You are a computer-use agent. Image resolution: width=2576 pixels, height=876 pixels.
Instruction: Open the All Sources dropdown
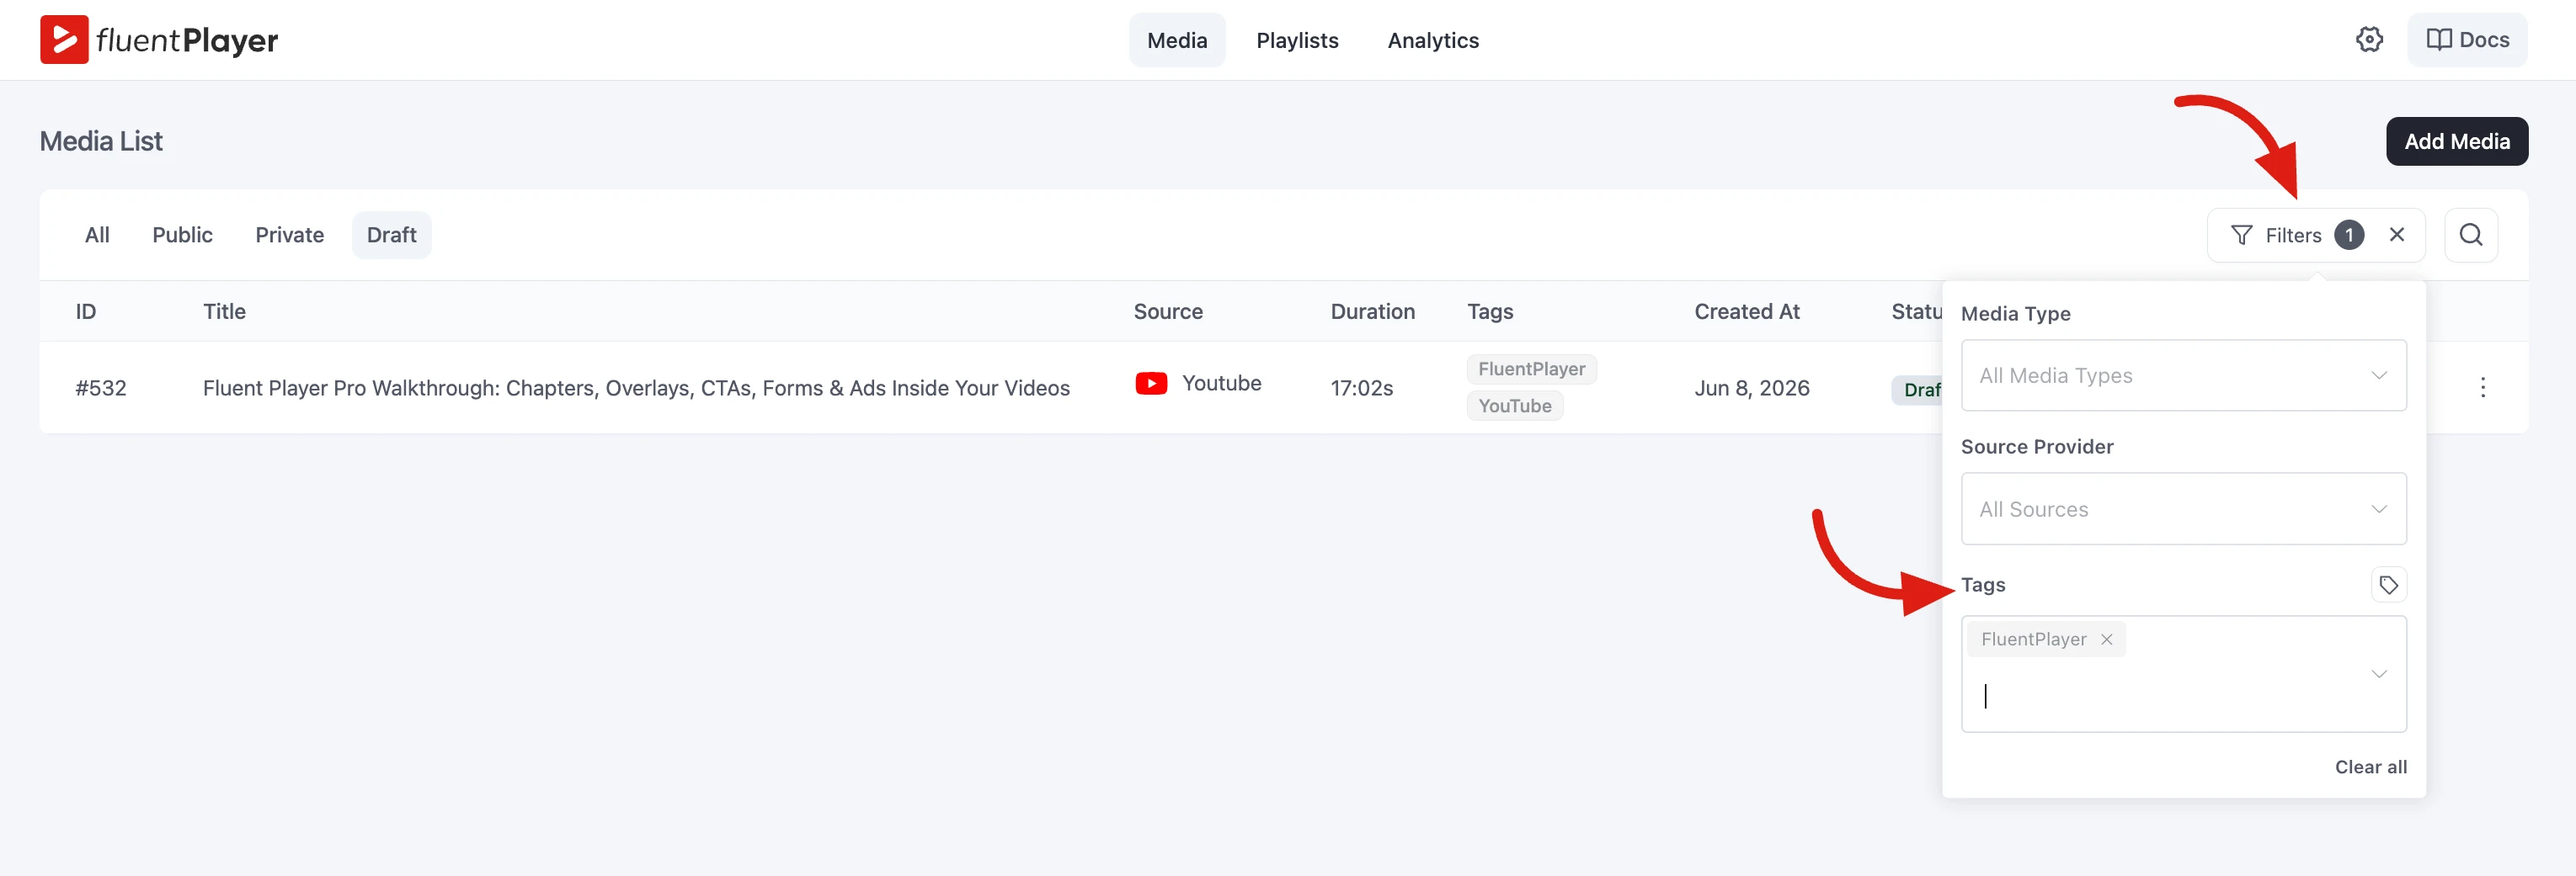click(2183, 509)
